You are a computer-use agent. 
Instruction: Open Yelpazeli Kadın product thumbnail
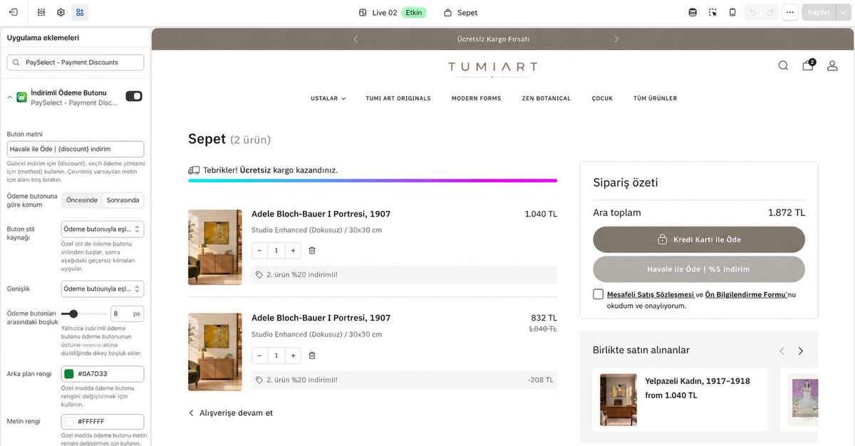click(x=617, y=400)
